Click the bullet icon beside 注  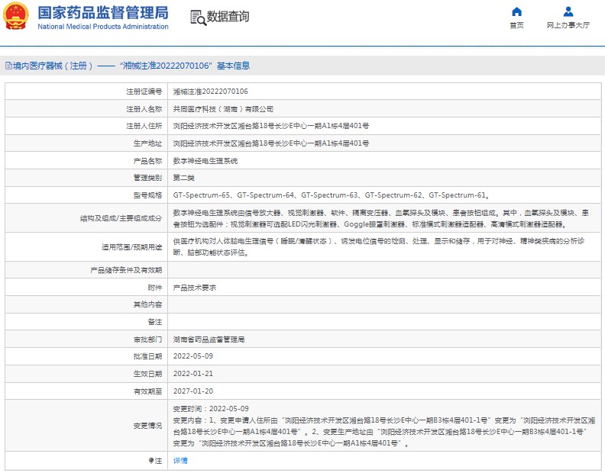point(150,460)
